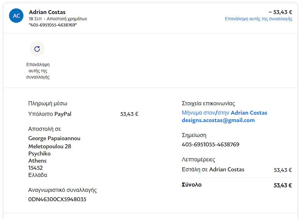The image size is (299, 219).
Task: Click the − 53,43 € header amount
Action: [x=280, y=12]
